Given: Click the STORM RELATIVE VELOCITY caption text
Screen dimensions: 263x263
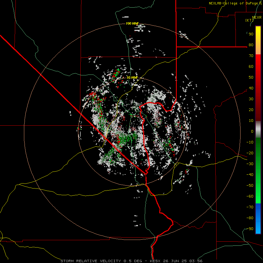Looking at the screenshot, I should (91, 261).
